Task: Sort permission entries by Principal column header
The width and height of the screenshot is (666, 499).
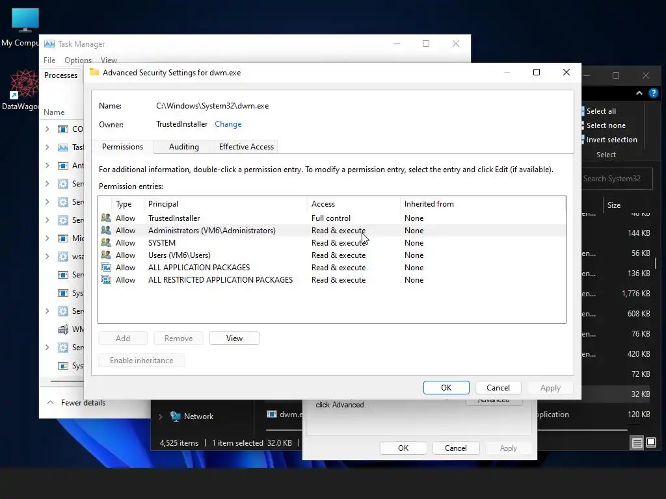Action: point(225,203)
